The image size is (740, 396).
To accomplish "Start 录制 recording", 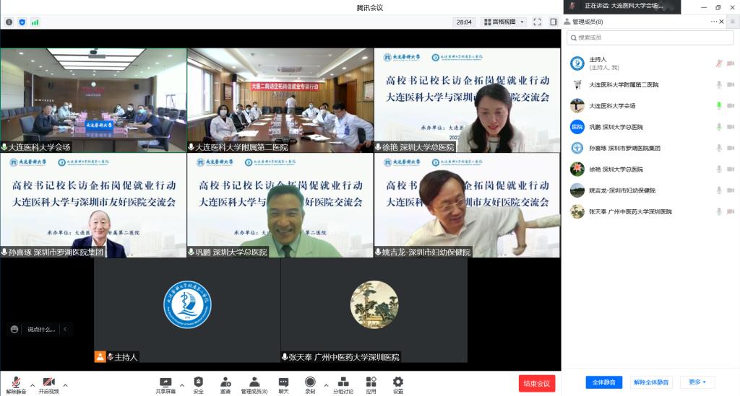I will click(310, 385).
